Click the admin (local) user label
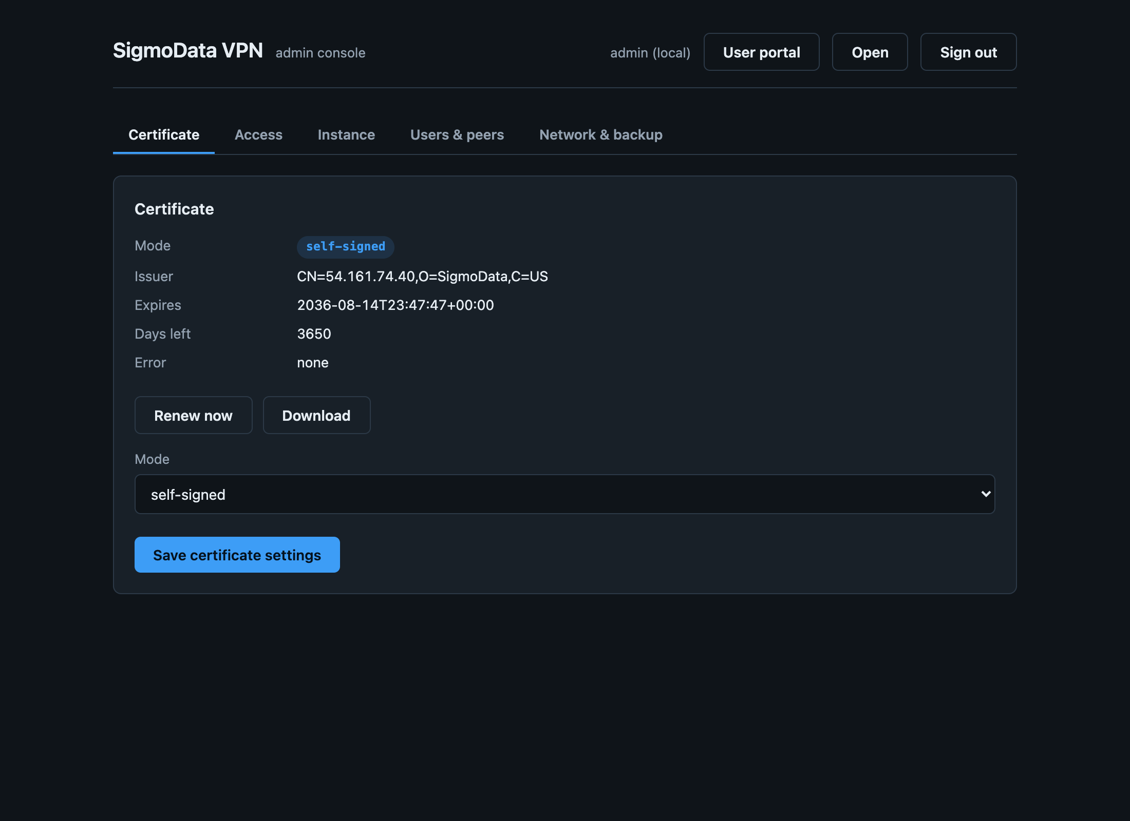The image size is (1130, 821). pyautogui.click(x=650, y=53)
